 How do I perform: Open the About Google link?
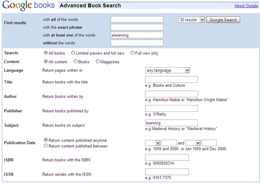[x=246, y=6]
